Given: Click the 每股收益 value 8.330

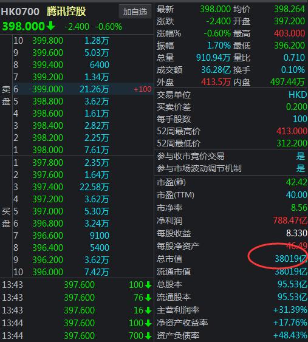Looking at the screenshot, I should click(296, 233).
